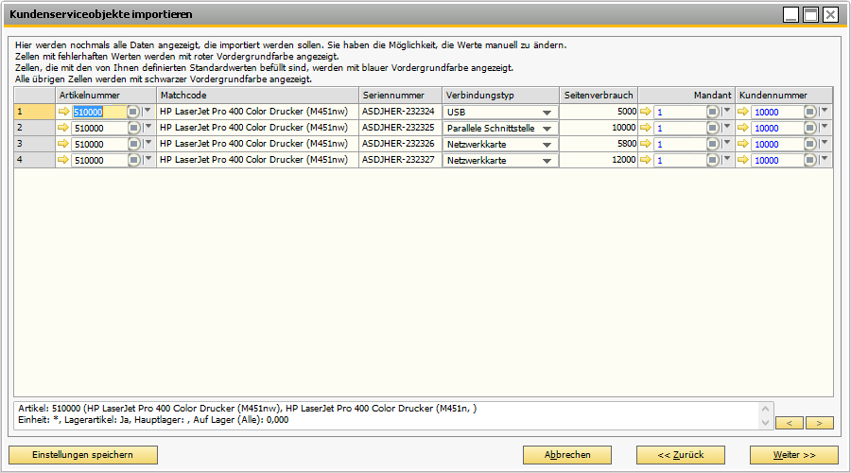Open the Mandant choose-from-list icon in row 1
This screenshot has width=851, height=473.
713,112
